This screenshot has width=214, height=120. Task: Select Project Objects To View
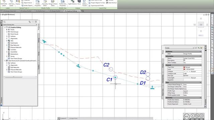pyautogui.click(x=97, y=3)
